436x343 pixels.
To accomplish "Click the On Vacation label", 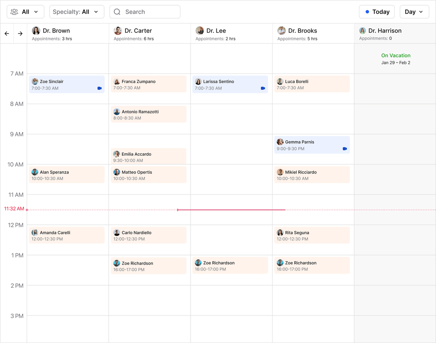I will click(396, 55).
